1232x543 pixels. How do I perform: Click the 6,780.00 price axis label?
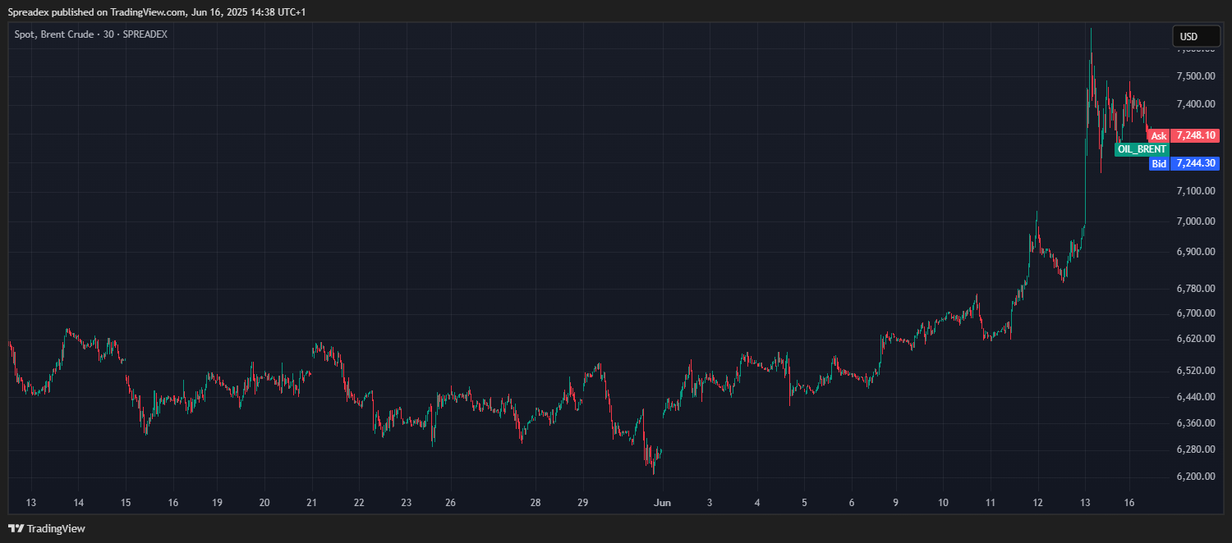click(1196, 289)
